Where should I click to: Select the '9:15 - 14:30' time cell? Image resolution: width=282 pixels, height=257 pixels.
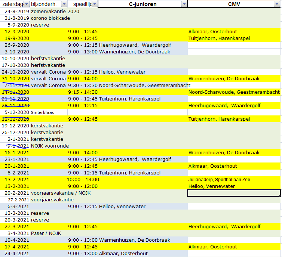(83, 92)
